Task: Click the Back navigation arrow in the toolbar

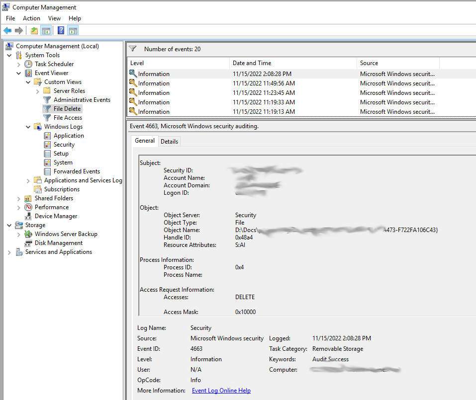Action: [7, 30]
